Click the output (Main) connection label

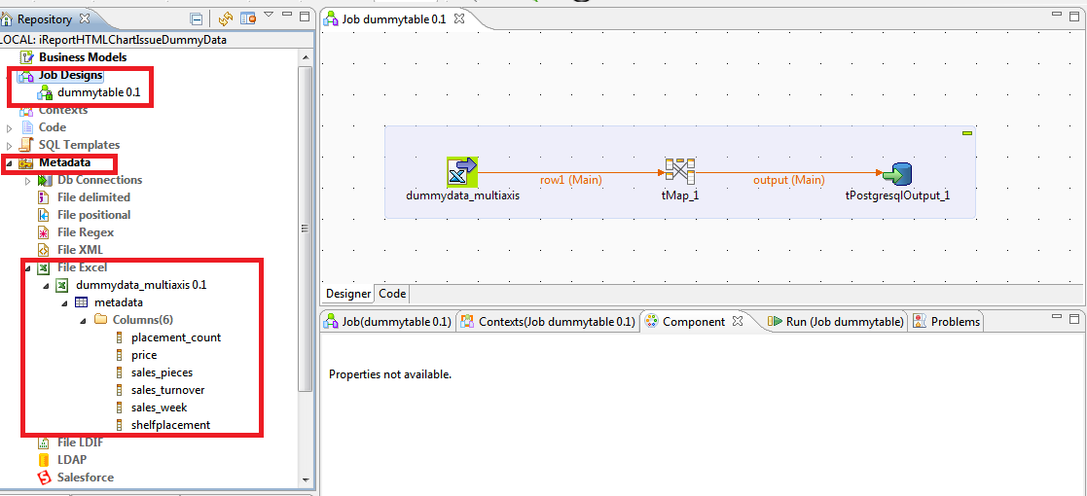tap(789, 180)
